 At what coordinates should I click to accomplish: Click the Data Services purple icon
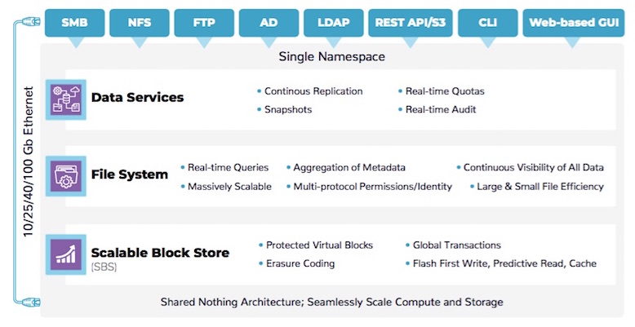65,99
